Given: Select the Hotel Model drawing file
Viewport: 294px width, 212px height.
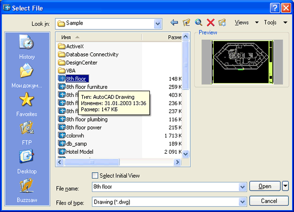Looking at the screenshot, I should (79, 152).
